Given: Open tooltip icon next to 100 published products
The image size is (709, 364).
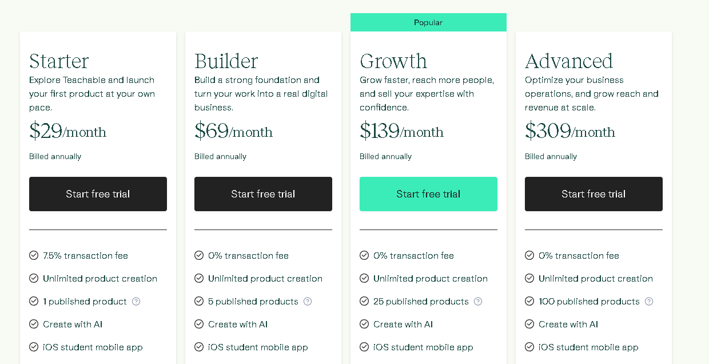Looking at the screenshot, I should pyautogui.click(x=649, y=301).
